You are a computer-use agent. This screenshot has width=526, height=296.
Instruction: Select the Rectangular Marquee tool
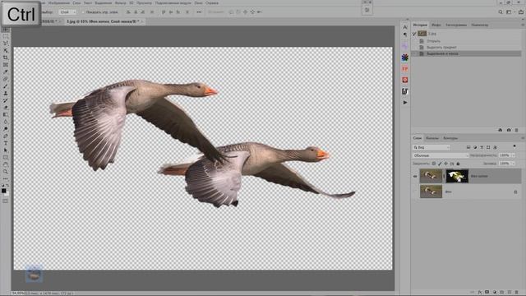tap(6, 36)
